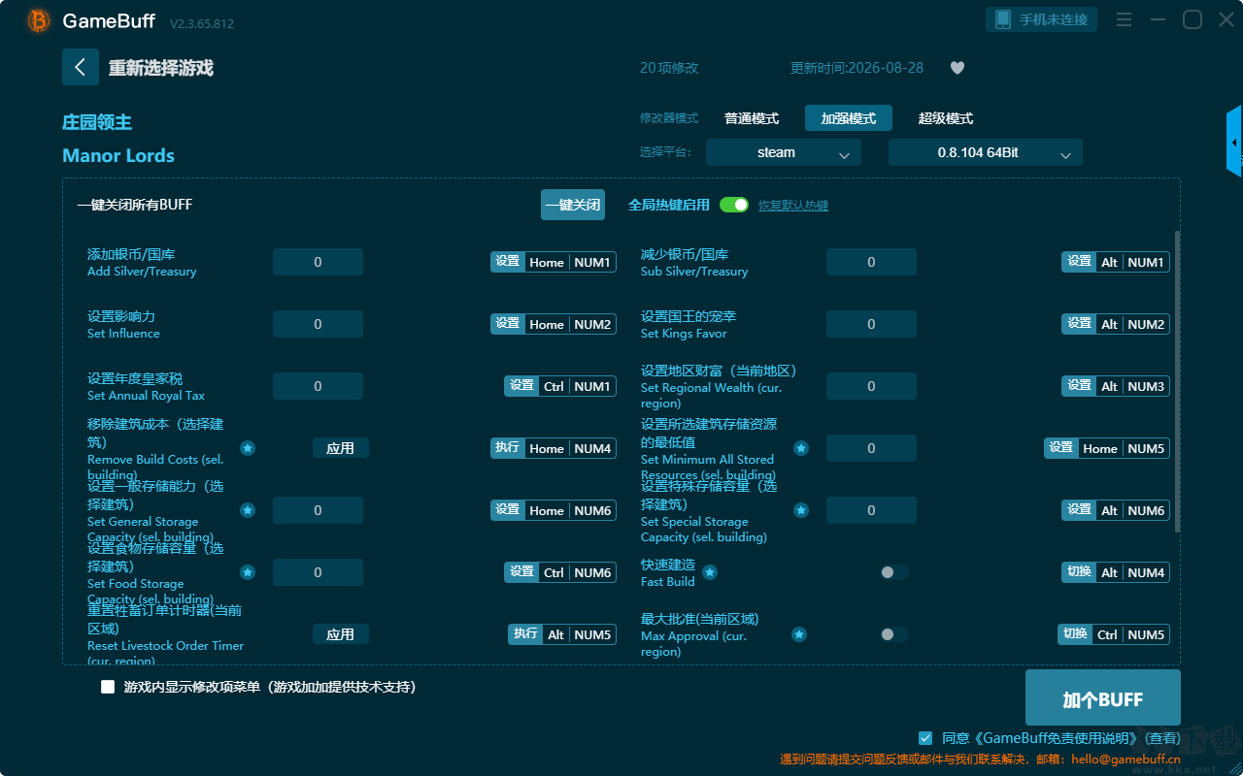The width and height of the screenshot is (1243, 776).
Task: Go back using the left arrow icon
Action: [81, 67]
